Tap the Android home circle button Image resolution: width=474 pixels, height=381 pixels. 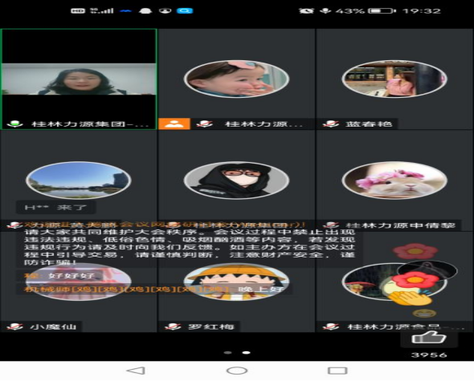237,371
